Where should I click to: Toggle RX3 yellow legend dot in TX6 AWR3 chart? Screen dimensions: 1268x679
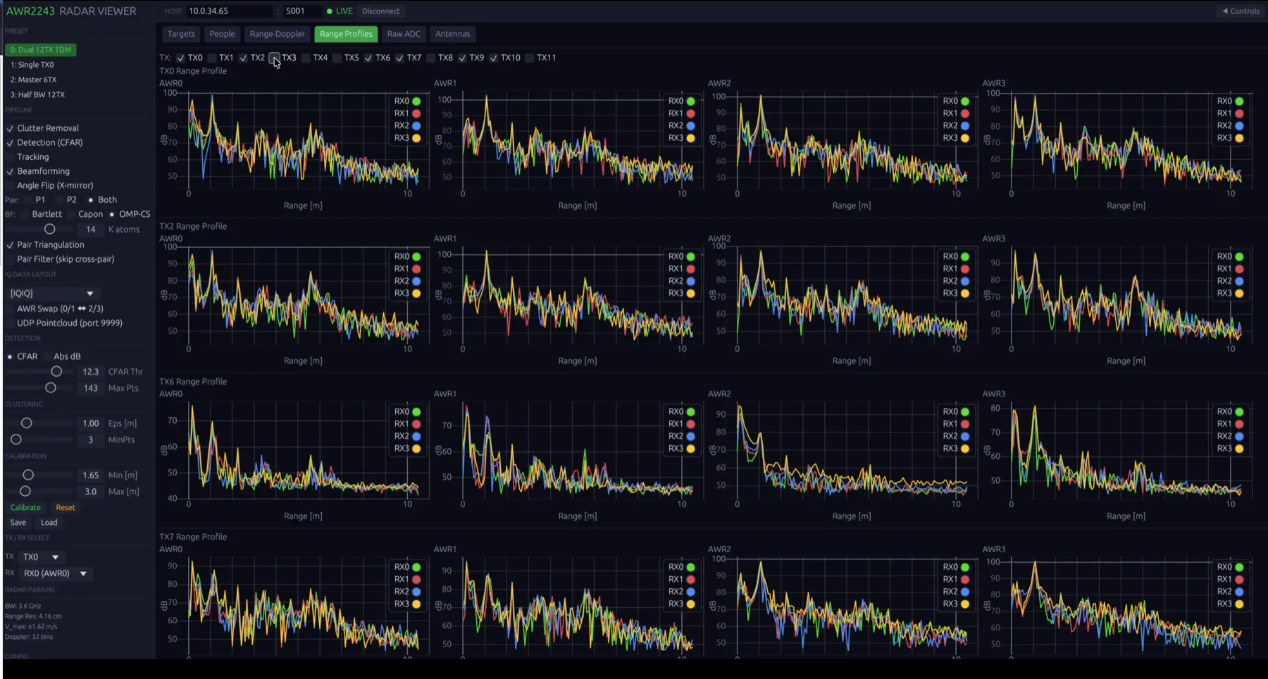(x=1239, y=449)
